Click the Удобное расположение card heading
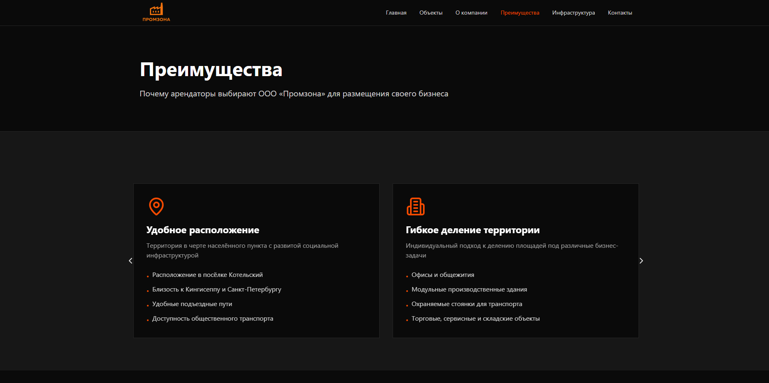Viewport: 769px width, 383px height. 203,230
